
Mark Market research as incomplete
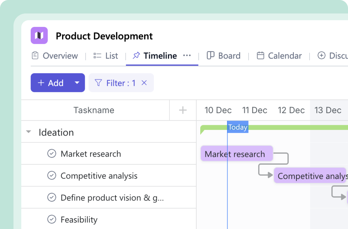coord(52,154)
